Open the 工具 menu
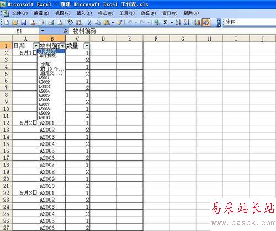The width and height of the screenshot is (276, 231). [127, 13]
